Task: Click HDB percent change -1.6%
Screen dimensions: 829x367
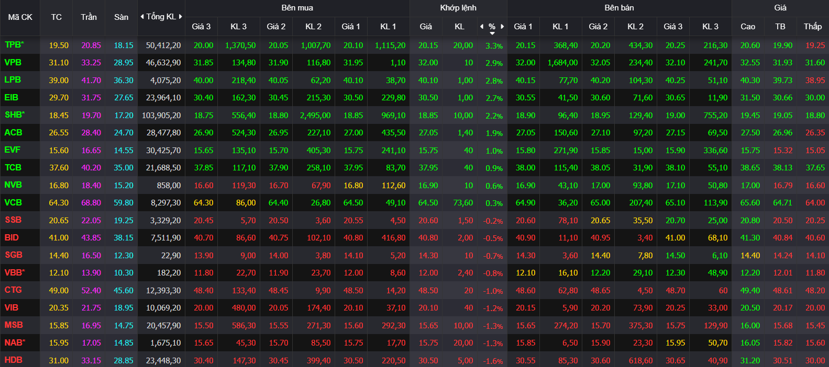Action: click(x=493, y=361)
